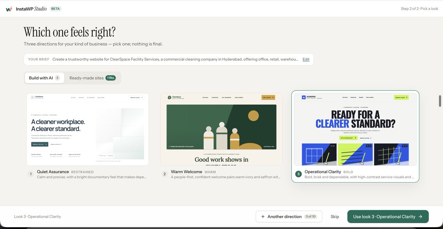
Task: Click the Quiet Assurance description text
Action: point(92,177)
